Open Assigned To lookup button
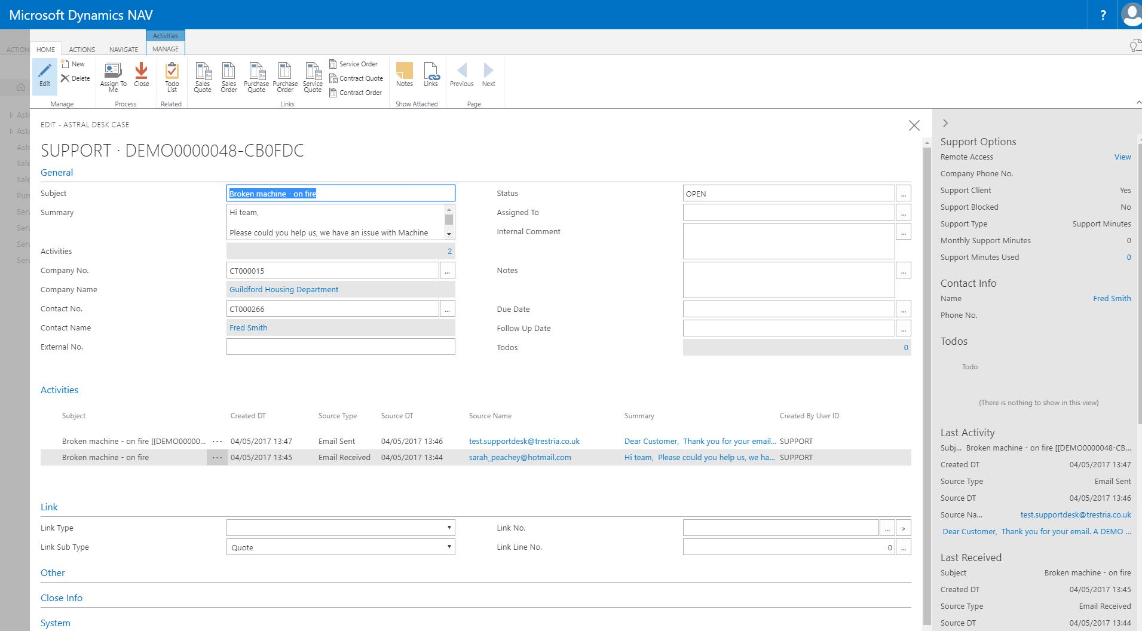Screen dimensions: 1142x631 coord(904,213)
